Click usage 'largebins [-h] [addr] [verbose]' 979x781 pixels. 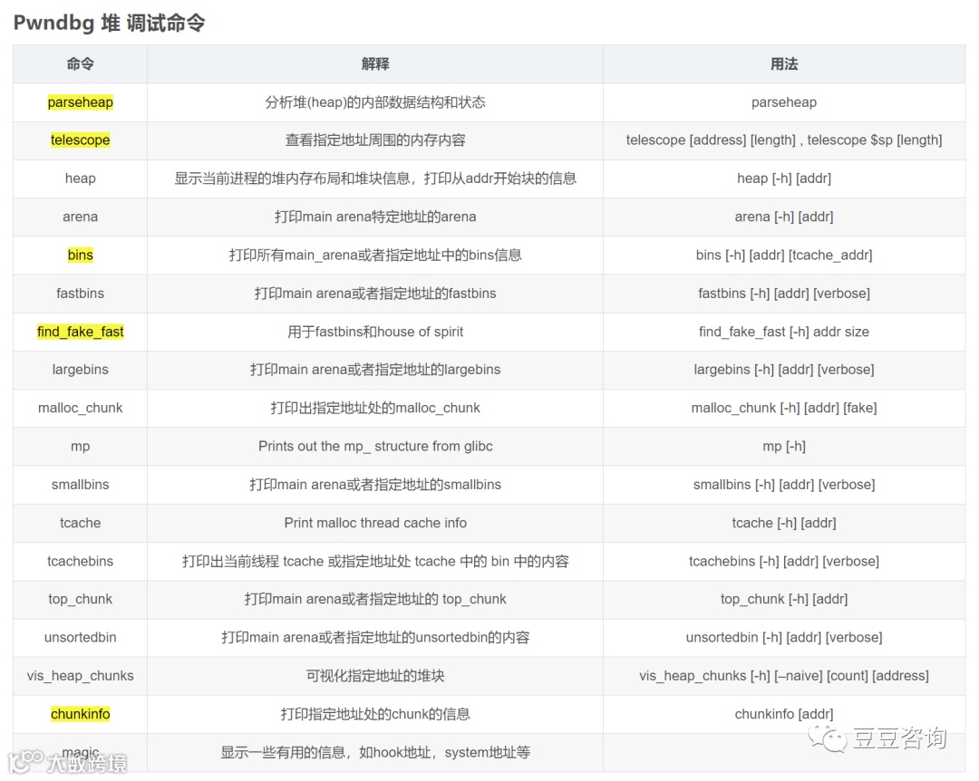[x=783, y=370]
